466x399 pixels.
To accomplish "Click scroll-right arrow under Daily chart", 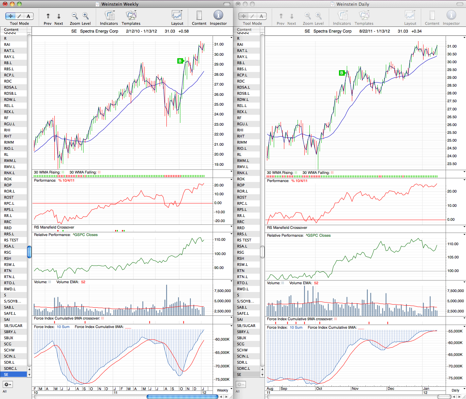I will pos(460,397).
